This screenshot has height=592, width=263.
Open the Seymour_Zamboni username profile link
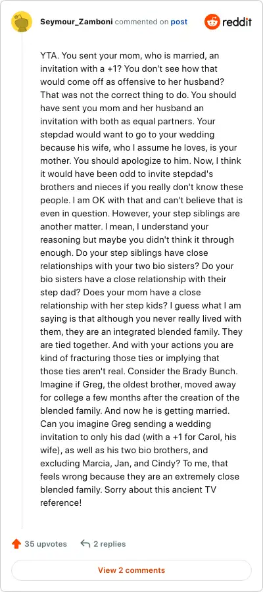[76, 22]
